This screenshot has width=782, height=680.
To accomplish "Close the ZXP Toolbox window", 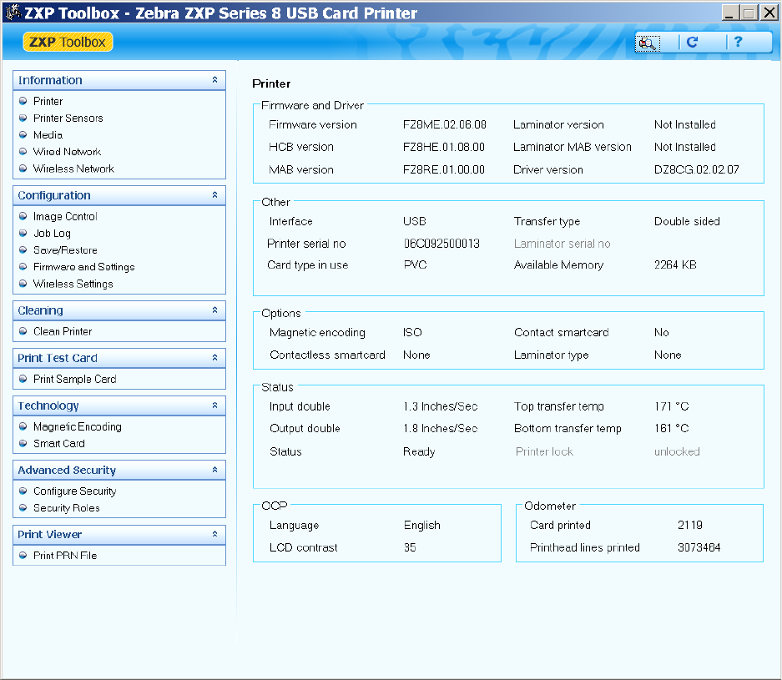I will 769,13.
